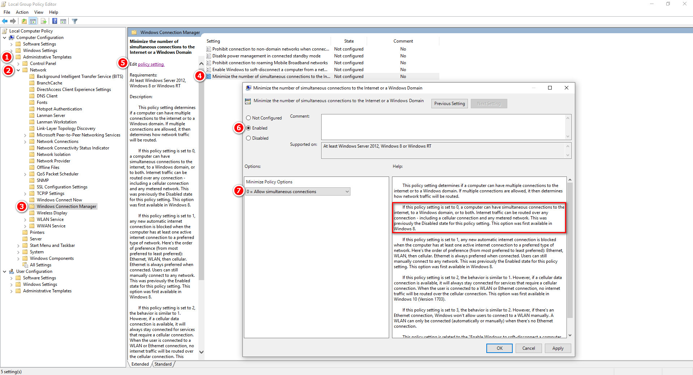This screenshot has width=693, height=375.
Task: Click inside the Comment text box
Action: (443, 127)
